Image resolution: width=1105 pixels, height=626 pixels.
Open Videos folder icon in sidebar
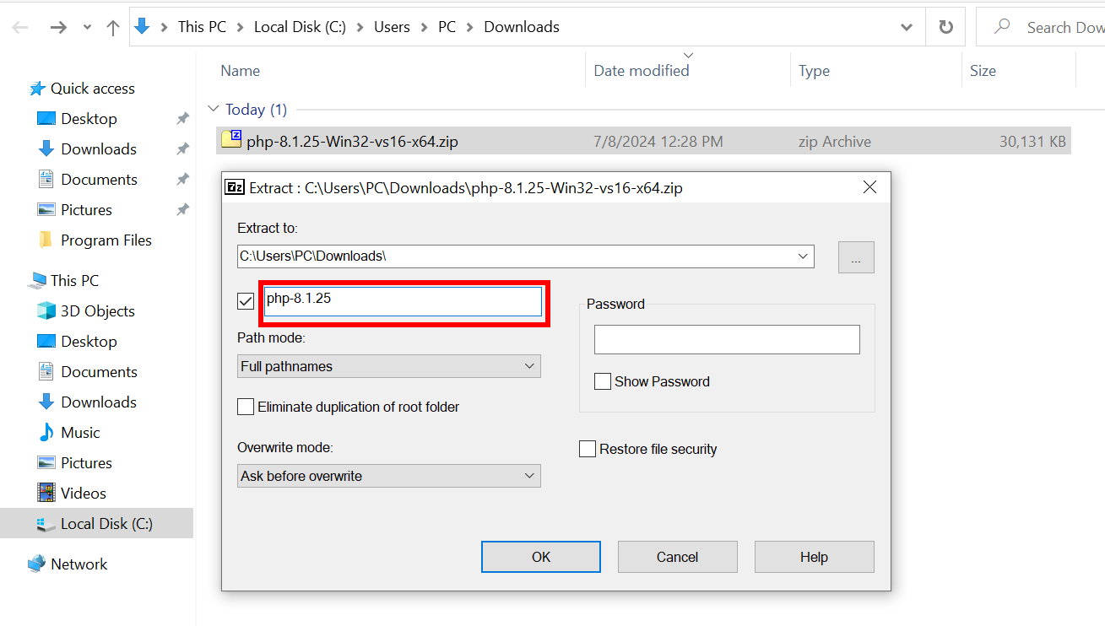(46, 494)
